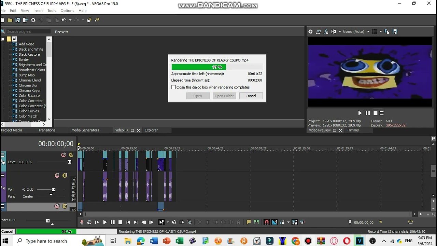Save snapshot to file in preview

[x=395, y=31]
